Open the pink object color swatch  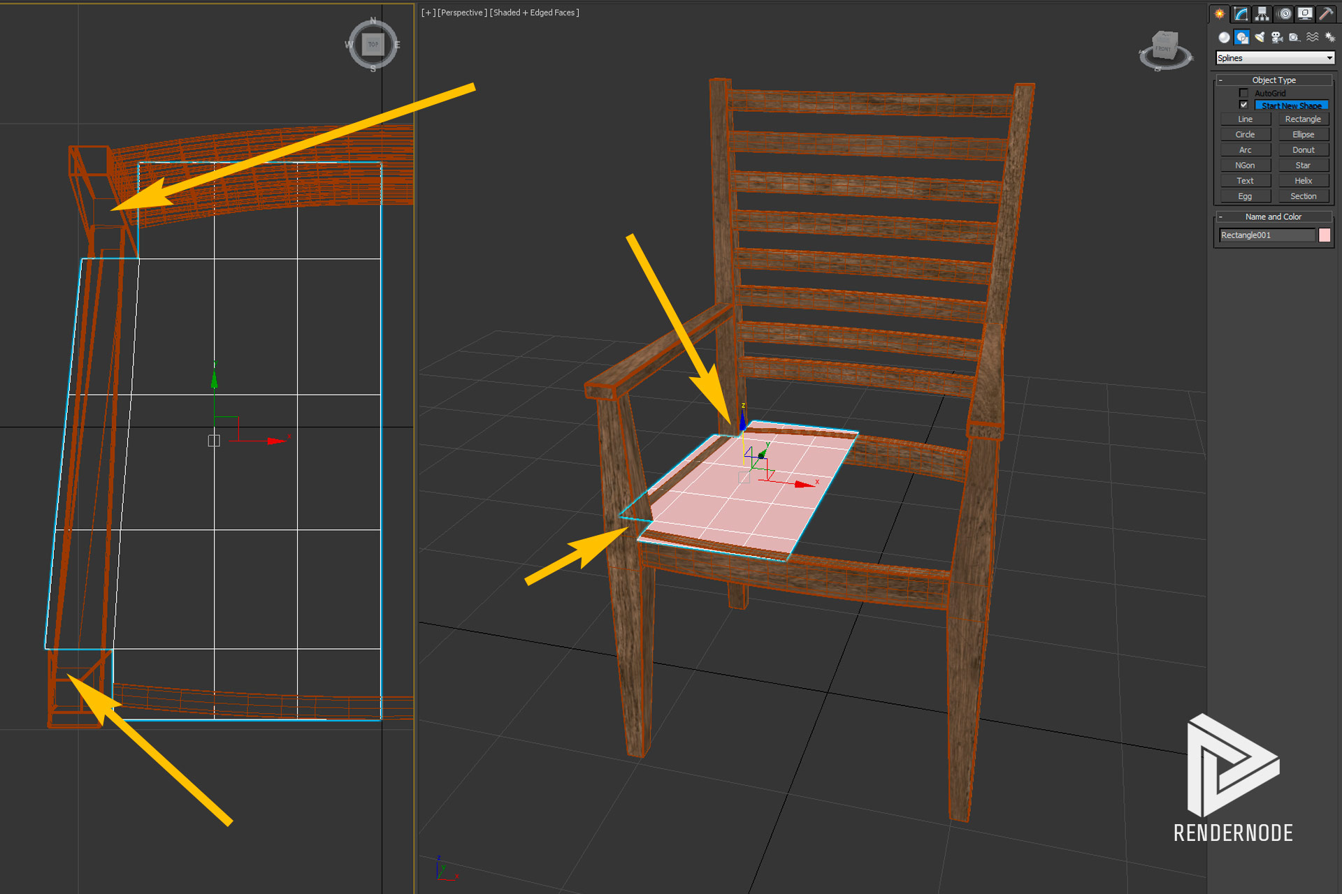coord(1324,235)
